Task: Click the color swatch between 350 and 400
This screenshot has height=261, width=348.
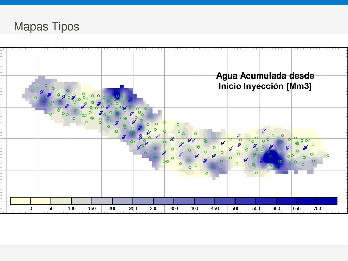Action: click(184, 201)
